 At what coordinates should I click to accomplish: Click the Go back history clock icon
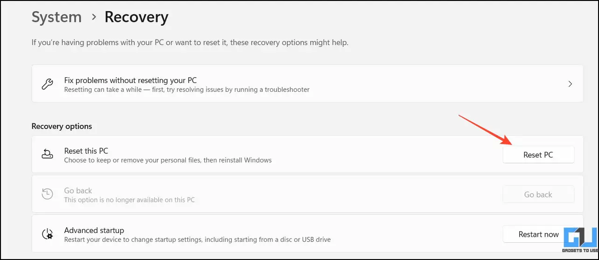pos(47,194)
